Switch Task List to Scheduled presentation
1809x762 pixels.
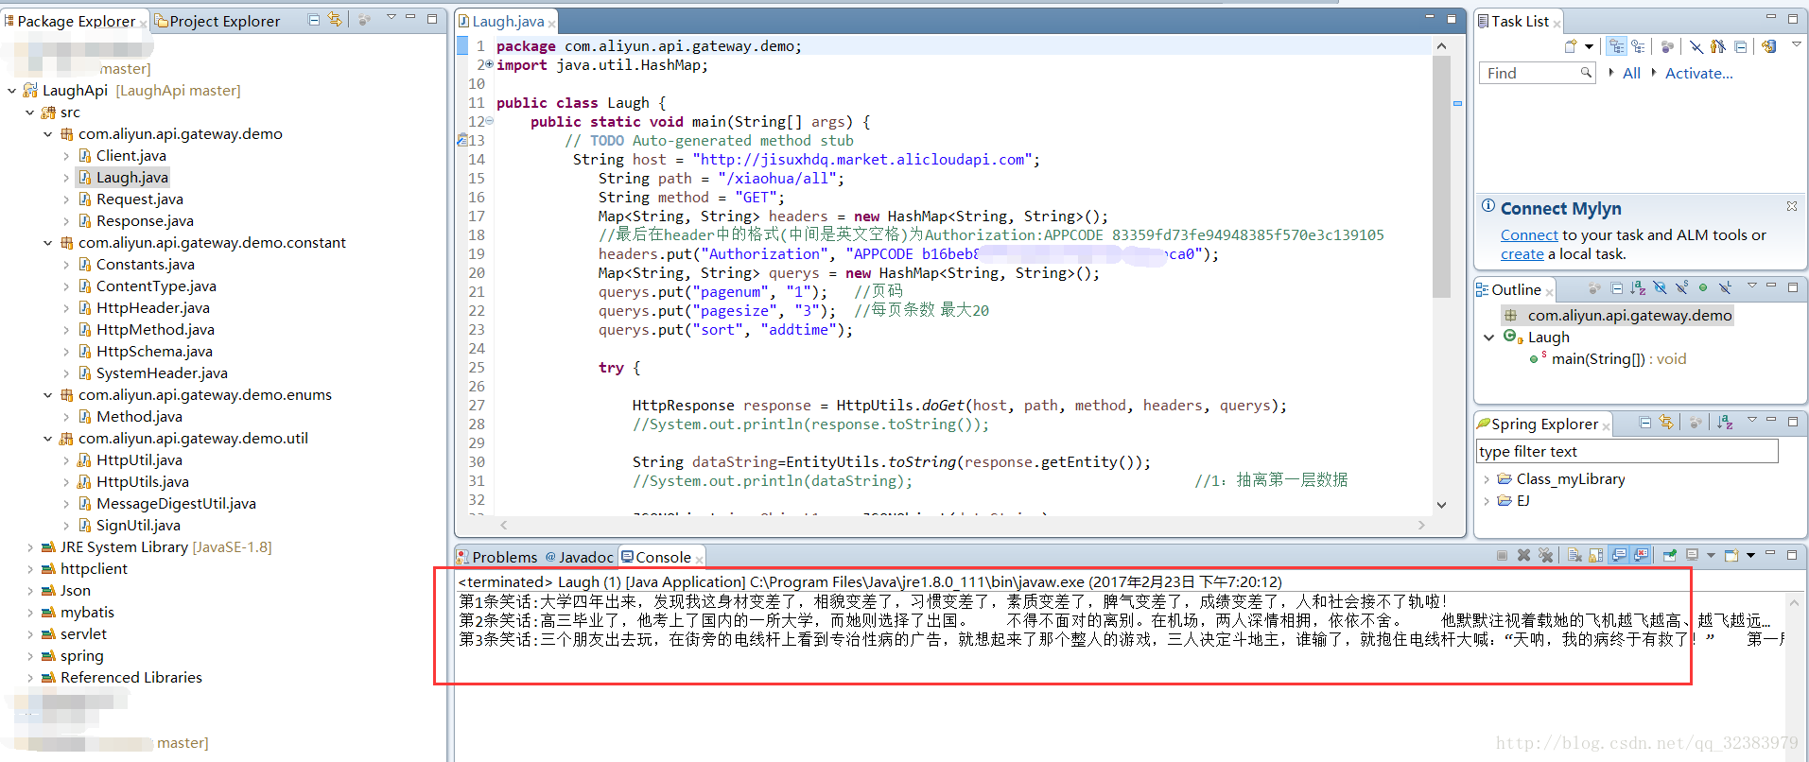tap(1638, 46)
